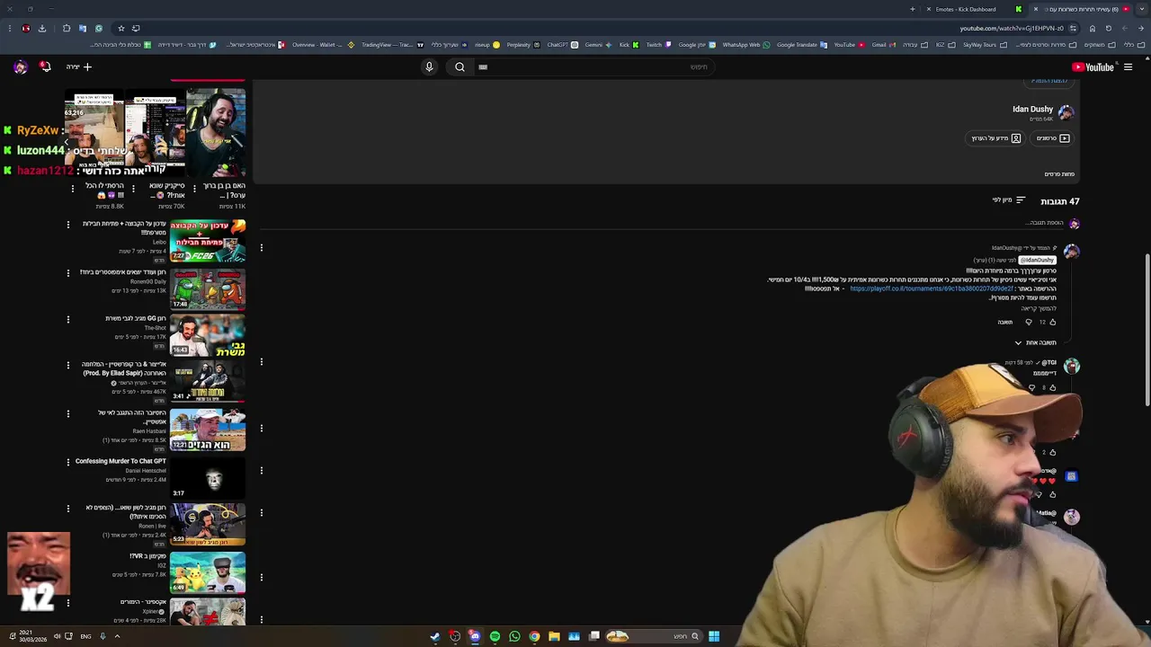Image resolution: width=1151 pixels, height=647 pixels.
Task: Open the Pokemon VR video thumbnail 6:49
Action: 208,572
